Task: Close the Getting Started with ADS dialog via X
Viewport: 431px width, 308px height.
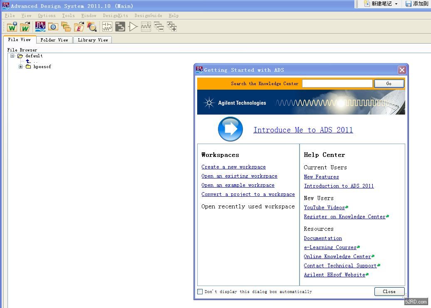Action: pos(402,70)
